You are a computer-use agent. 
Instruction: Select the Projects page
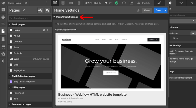pyautogui.click(x=30, y=53)
